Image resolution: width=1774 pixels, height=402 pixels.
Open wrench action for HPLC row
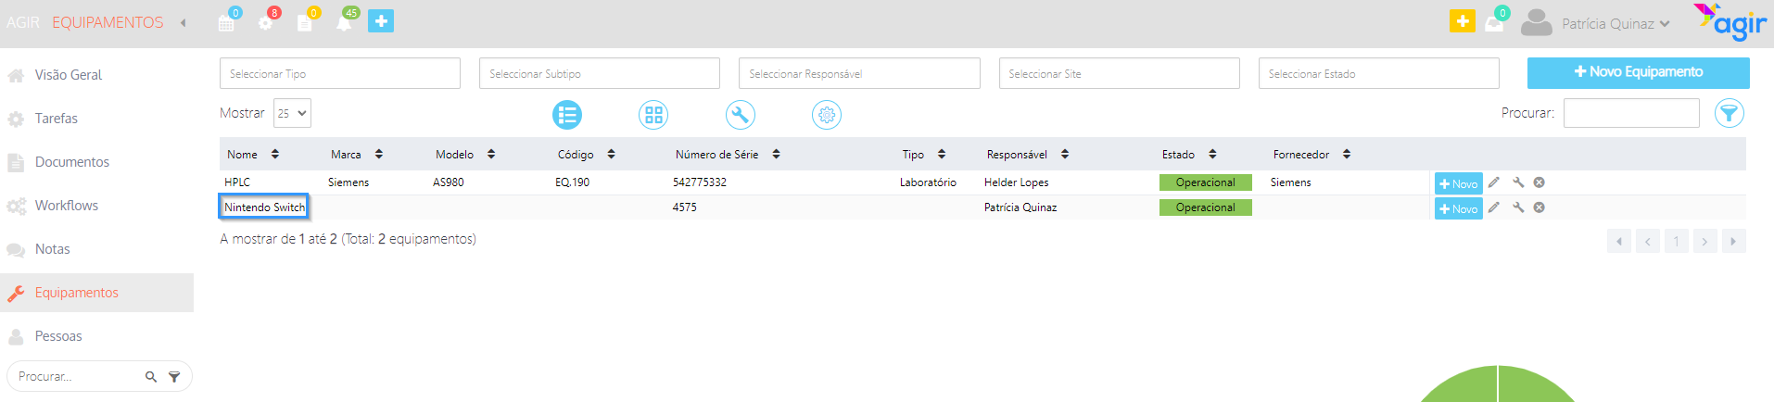pyautogui.click(x=1518, y=182)
